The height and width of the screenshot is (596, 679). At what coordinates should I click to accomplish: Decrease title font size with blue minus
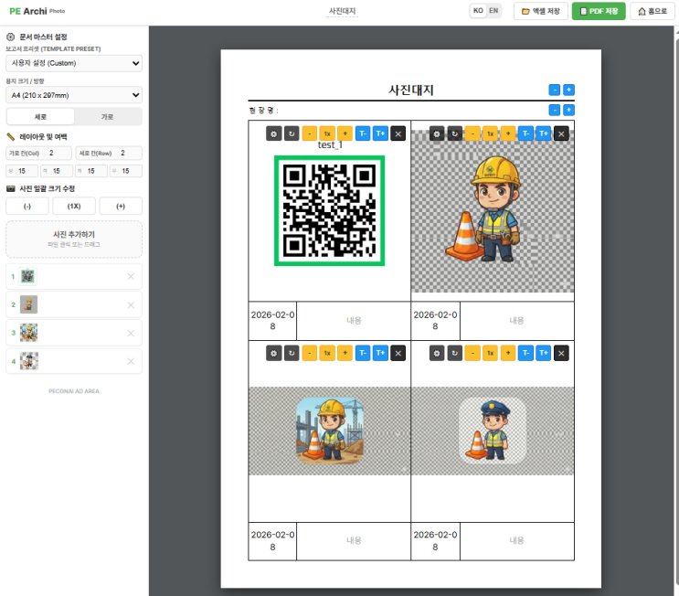pos(555,90)
